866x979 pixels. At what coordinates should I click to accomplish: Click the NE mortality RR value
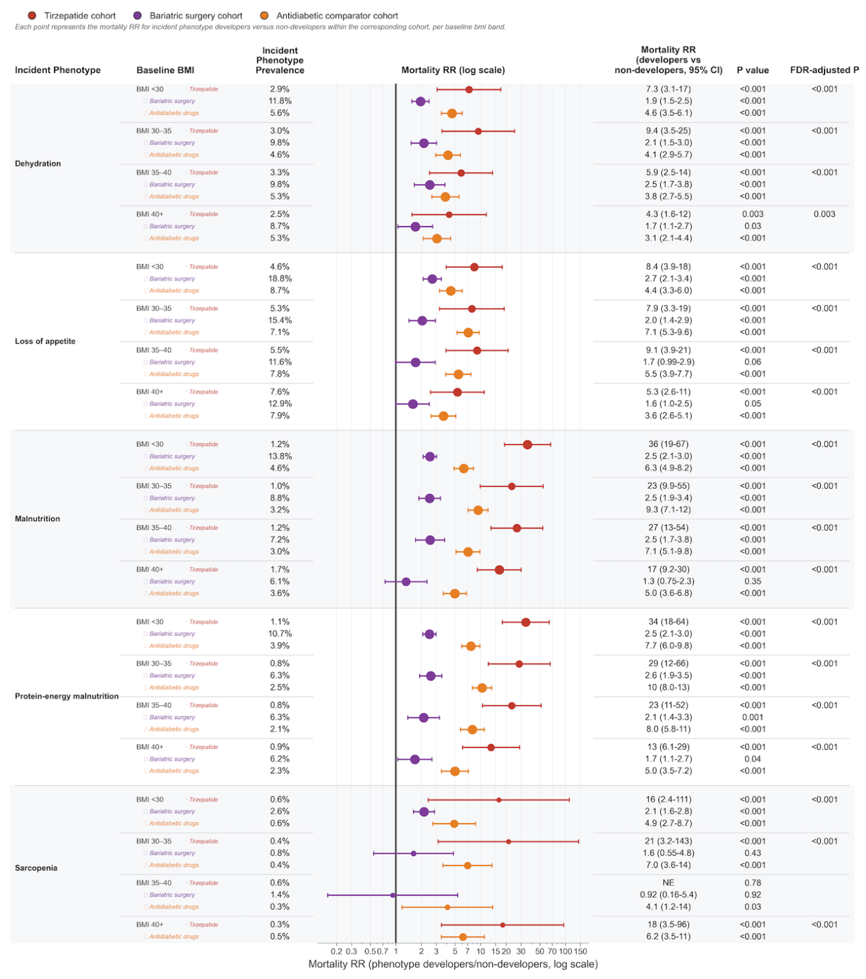[x=668, y=883]
